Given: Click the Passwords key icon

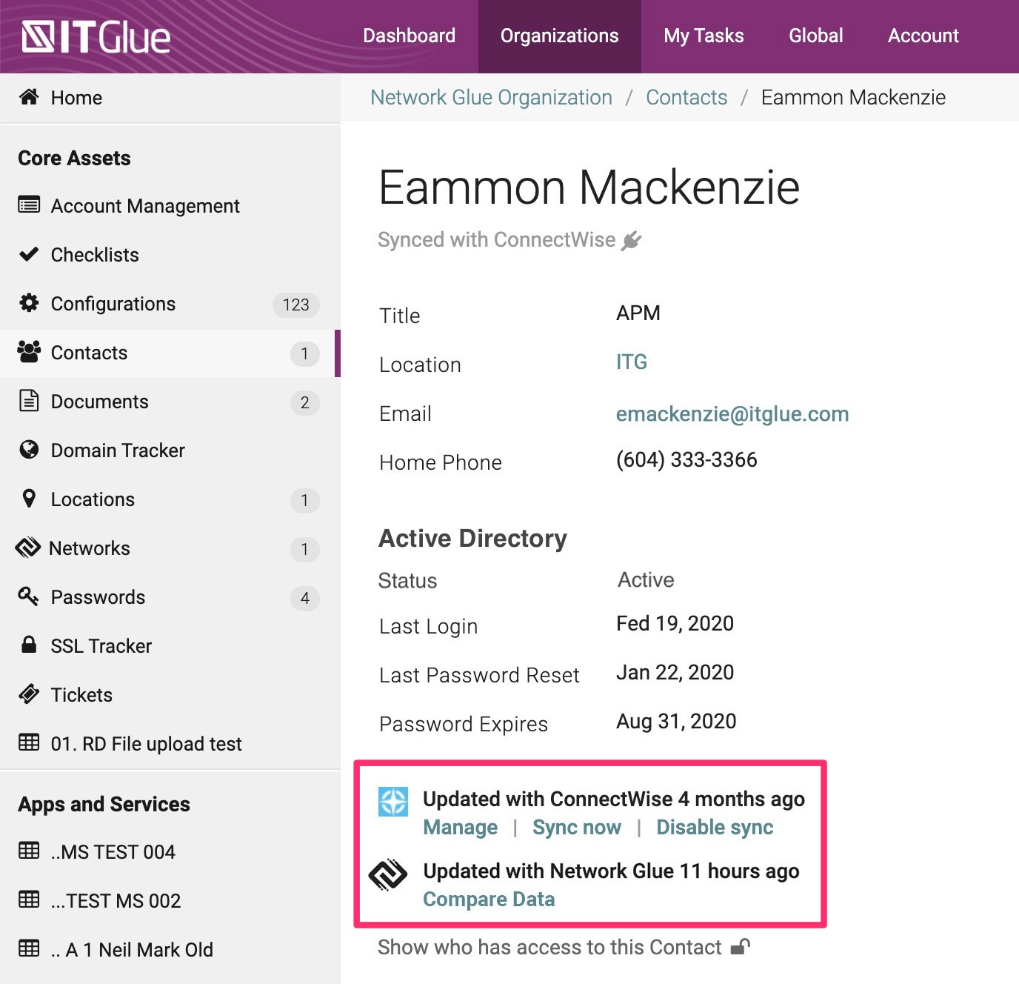Looking at the screenshot, I should pos(28,596).
